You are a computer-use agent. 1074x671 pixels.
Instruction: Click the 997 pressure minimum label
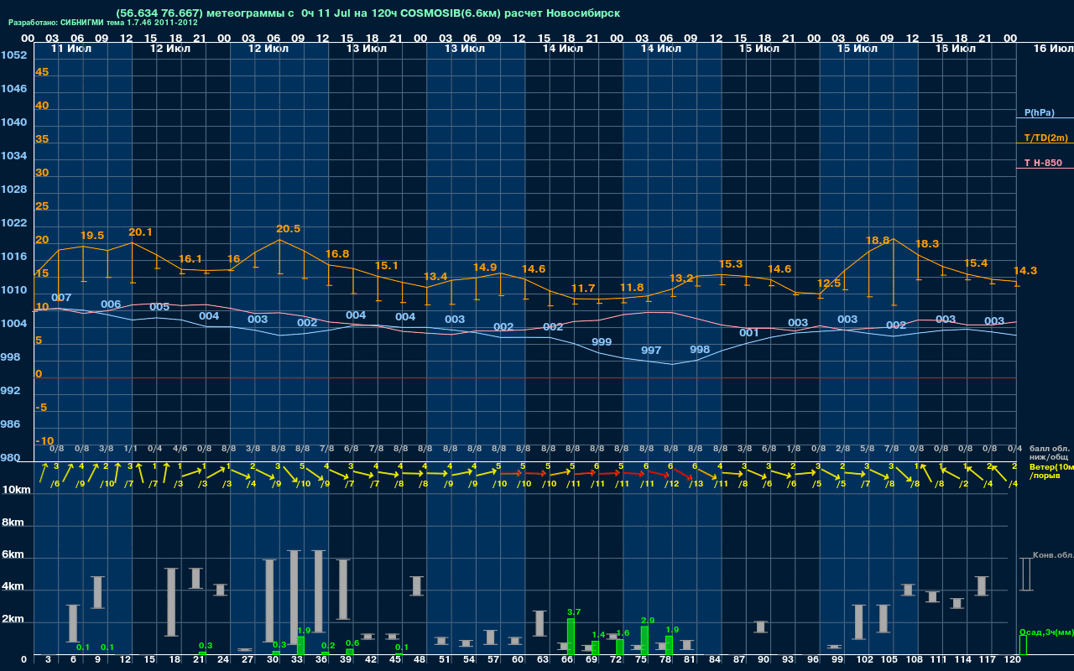point(651,351)
